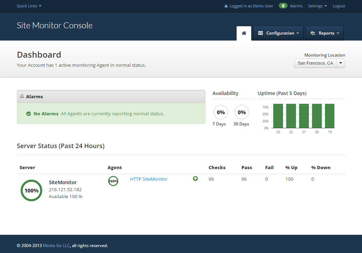
Task: Click the green up-arrow status icon
Action: point(195,179)
